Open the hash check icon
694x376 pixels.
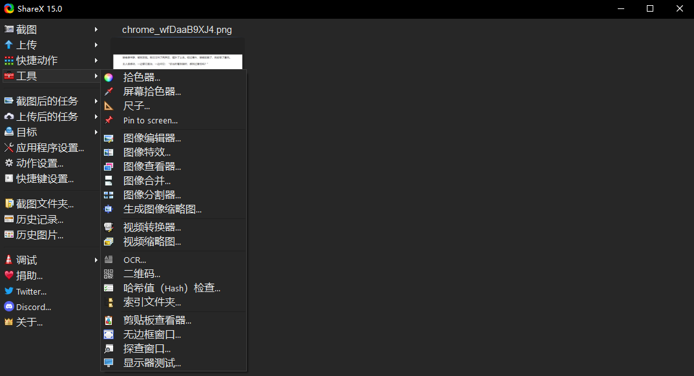click(x=109, y=288)
